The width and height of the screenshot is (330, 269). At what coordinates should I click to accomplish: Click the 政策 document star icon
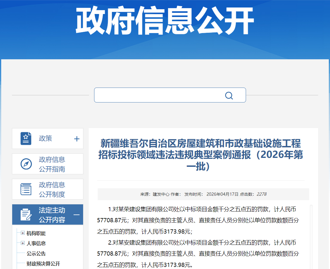[26, 139]
